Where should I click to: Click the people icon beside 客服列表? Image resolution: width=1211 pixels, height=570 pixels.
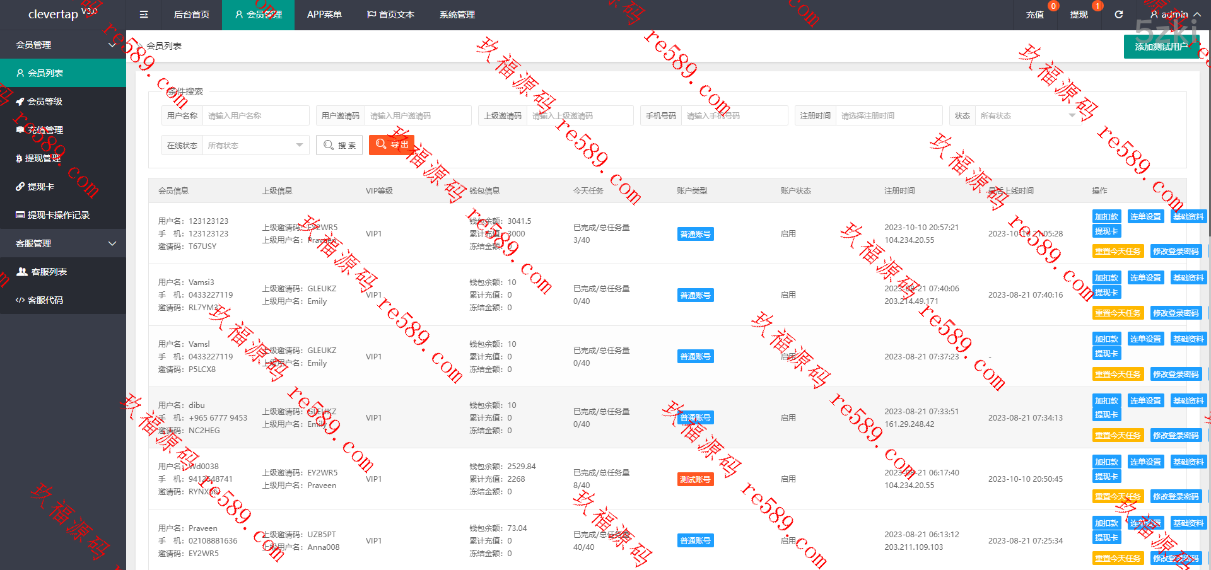pos(22,272)
